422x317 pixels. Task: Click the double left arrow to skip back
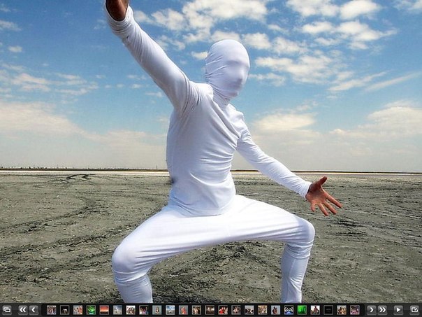coord(22,309)
